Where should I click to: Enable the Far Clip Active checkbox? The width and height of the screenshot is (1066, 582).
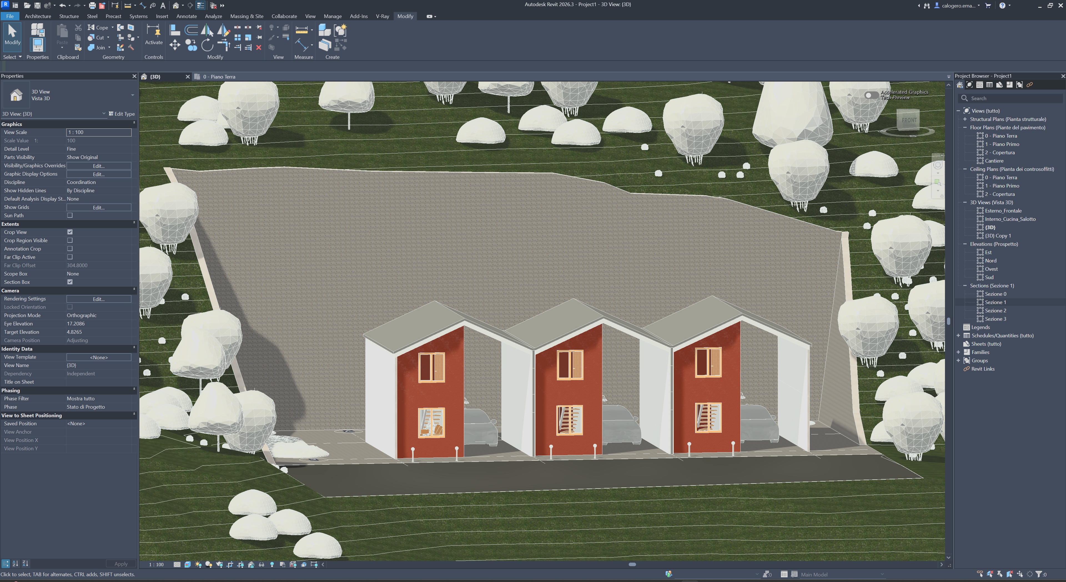click(x=70, y=257)
